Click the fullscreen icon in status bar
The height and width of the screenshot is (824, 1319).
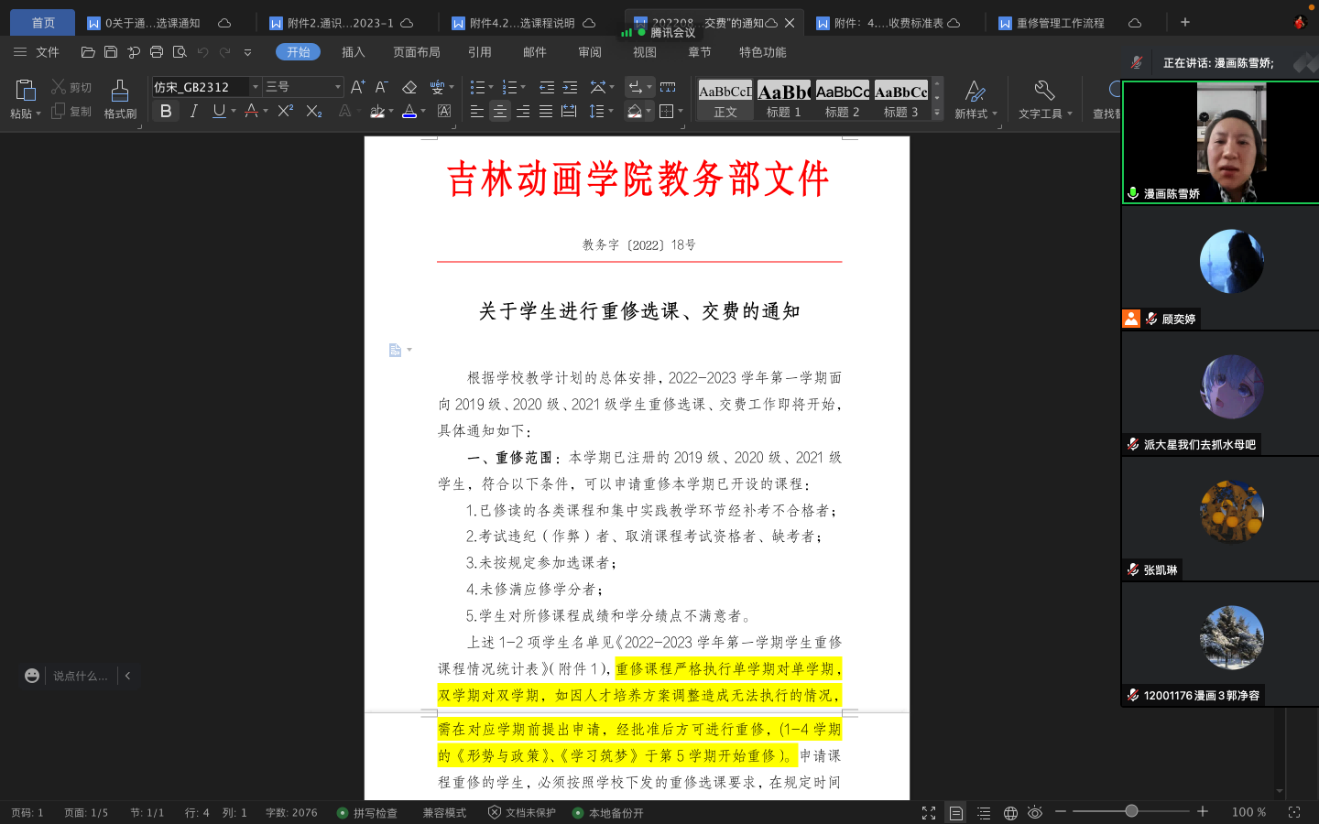coord(928,812)
